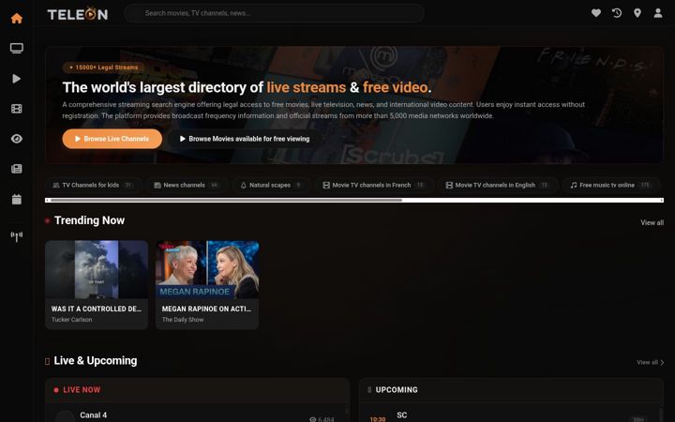Click the TELEON logo

(78, 14)
